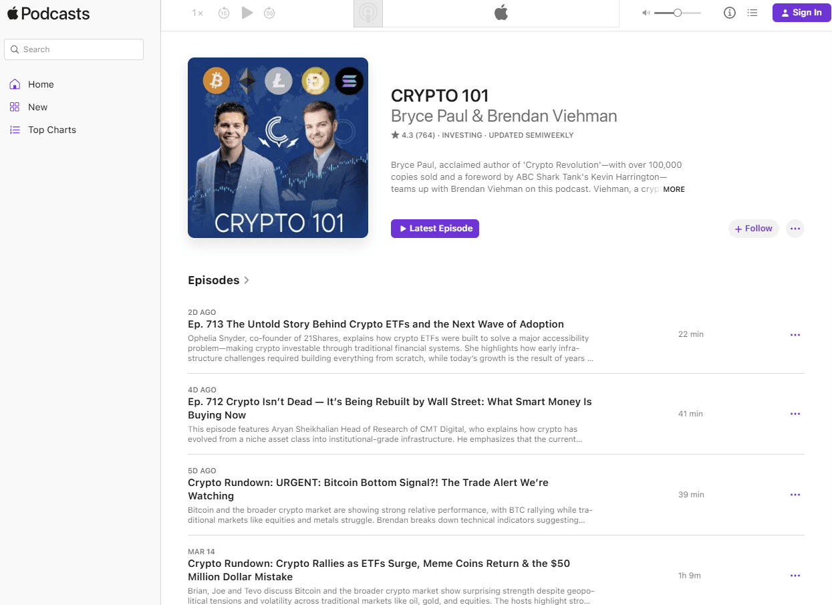
Task: Expand the Episodes section chevron
Action: click(x=247, y=280)
